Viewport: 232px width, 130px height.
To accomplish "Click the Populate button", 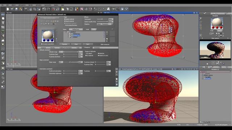I will coord(65,44).
